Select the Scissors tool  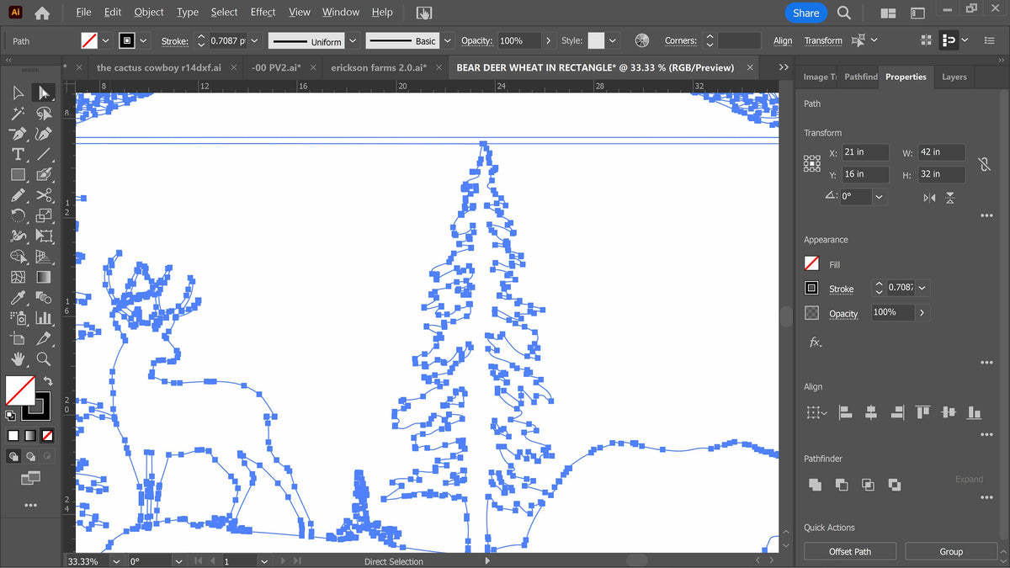coord(44,195)
